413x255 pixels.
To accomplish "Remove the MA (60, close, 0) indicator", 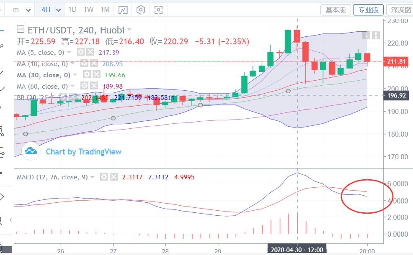I will pyautogui.click(x=96, y=86).
